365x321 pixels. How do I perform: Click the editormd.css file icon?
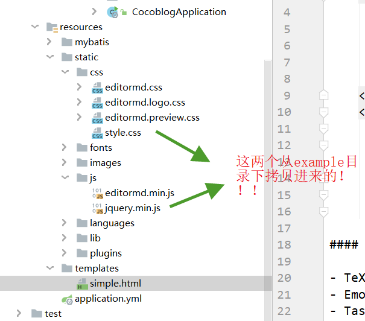click(97, 87)
